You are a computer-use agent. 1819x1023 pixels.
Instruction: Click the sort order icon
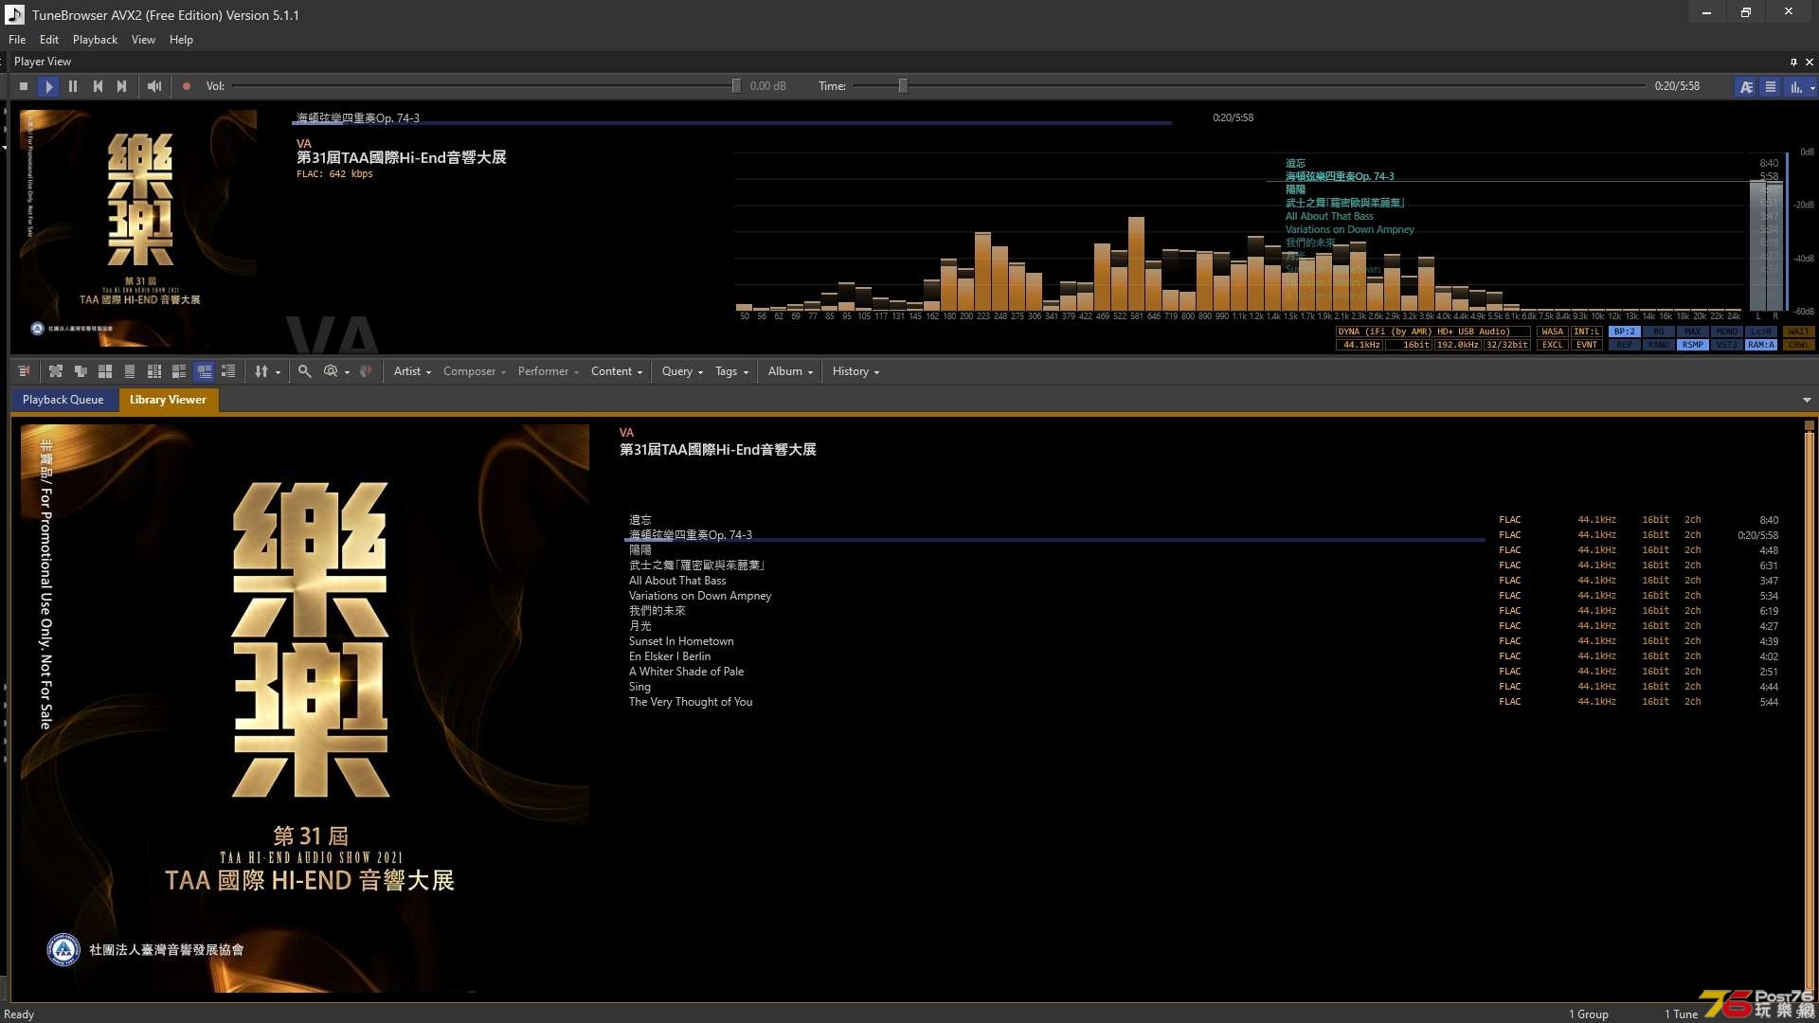click(x=261, y=371)
